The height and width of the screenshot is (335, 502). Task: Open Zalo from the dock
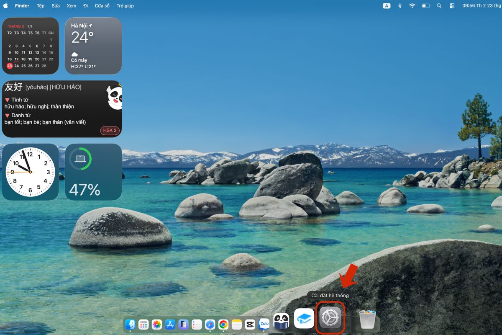pos(264,324)
